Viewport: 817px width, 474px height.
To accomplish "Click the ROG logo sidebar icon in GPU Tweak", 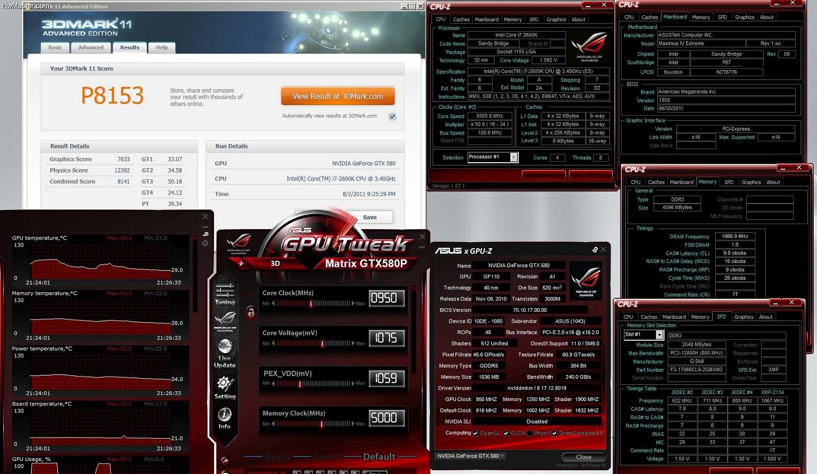I will (225, 321).
